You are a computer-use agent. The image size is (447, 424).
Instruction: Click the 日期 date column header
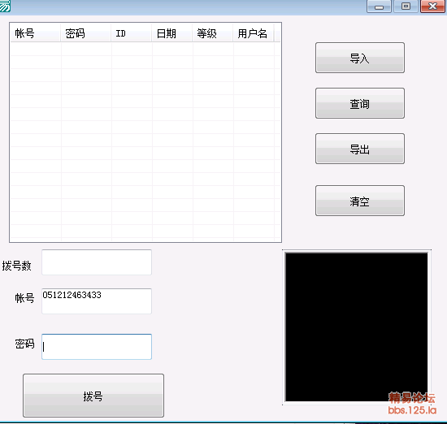[172, 33]
